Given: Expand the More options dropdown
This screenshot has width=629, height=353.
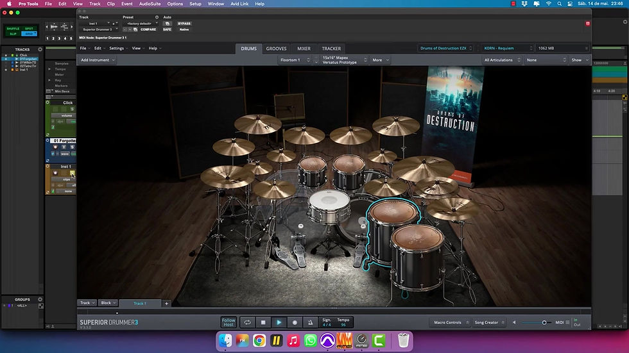Looking at the screenshot, I should coord(380,60).
